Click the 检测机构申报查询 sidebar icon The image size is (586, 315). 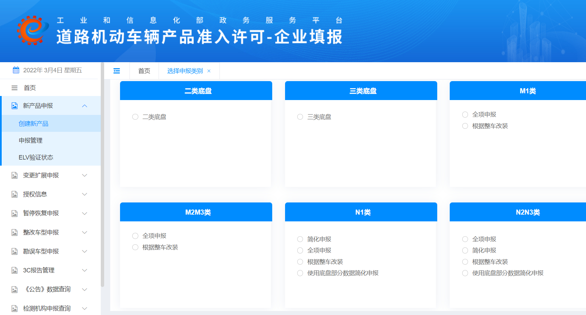pyautogui.click(x=14, y=308)
